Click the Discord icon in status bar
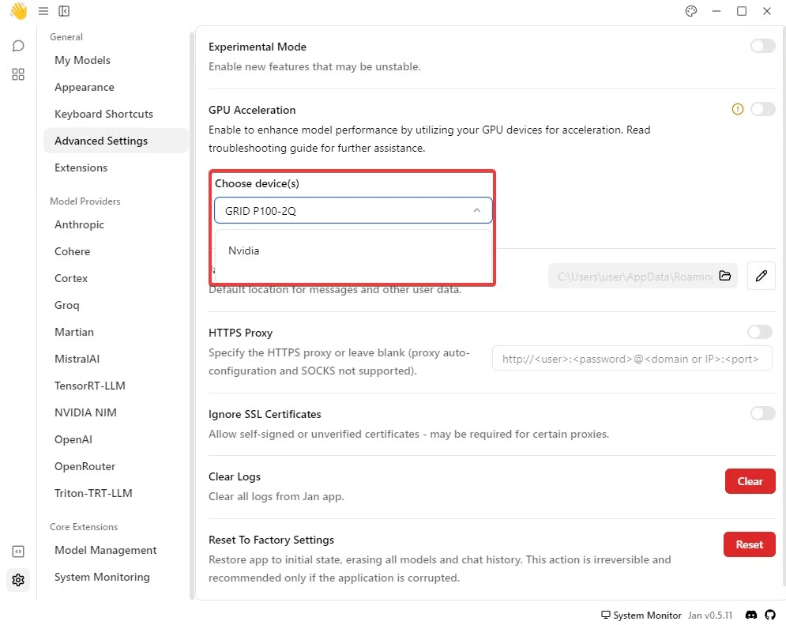 (751, 615)
